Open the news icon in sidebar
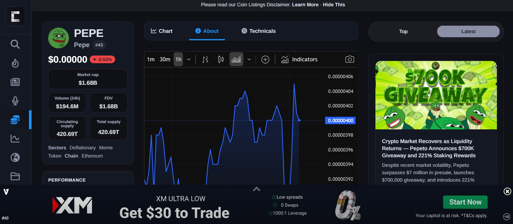The image size is (513, 224). pos(15,82)
